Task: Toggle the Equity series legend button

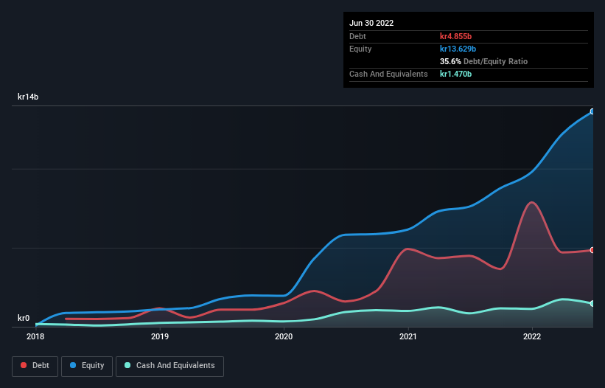Action: [87, 366]
